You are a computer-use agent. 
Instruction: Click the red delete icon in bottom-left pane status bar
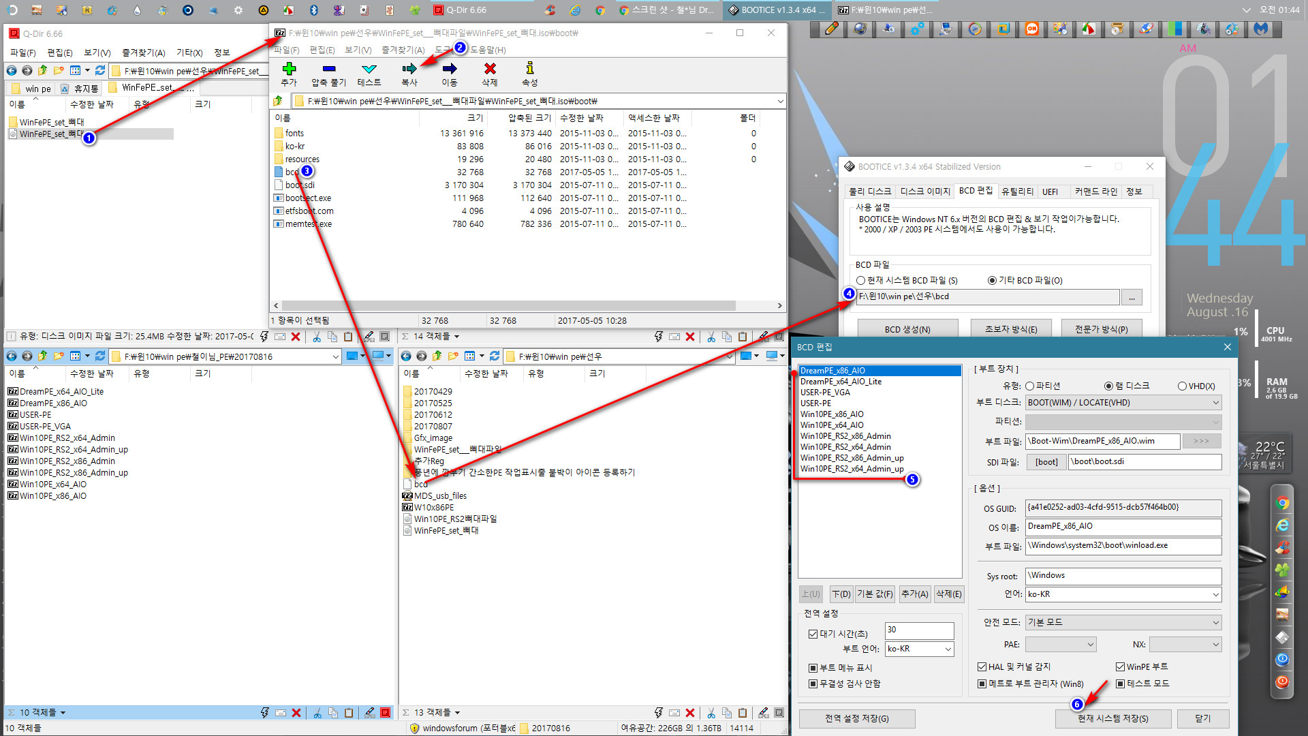click(x=296, y=713)
